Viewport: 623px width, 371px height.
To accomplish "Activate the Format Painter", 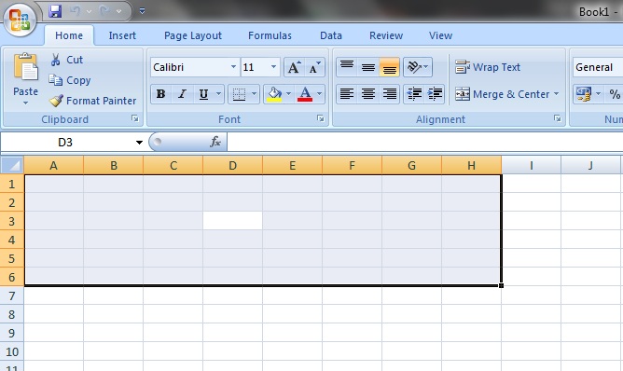I will click(92, 101).
